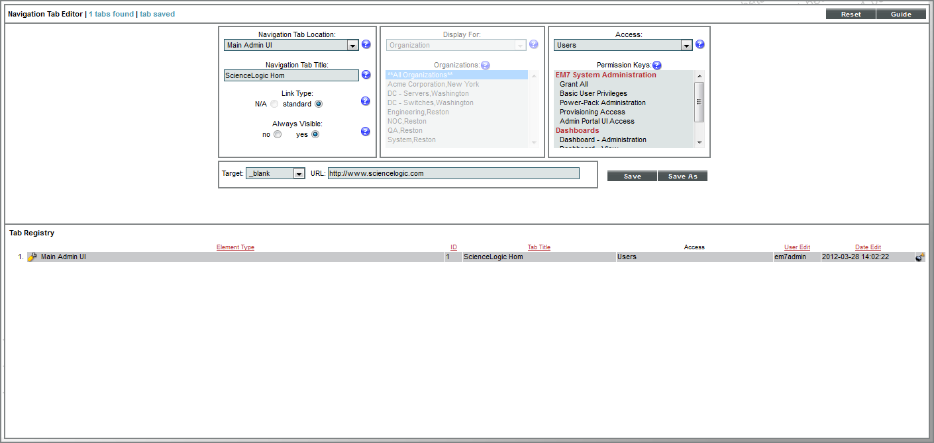Click the Guide button
The height and width of the screenshot is (443, 934).
(901, 14)
